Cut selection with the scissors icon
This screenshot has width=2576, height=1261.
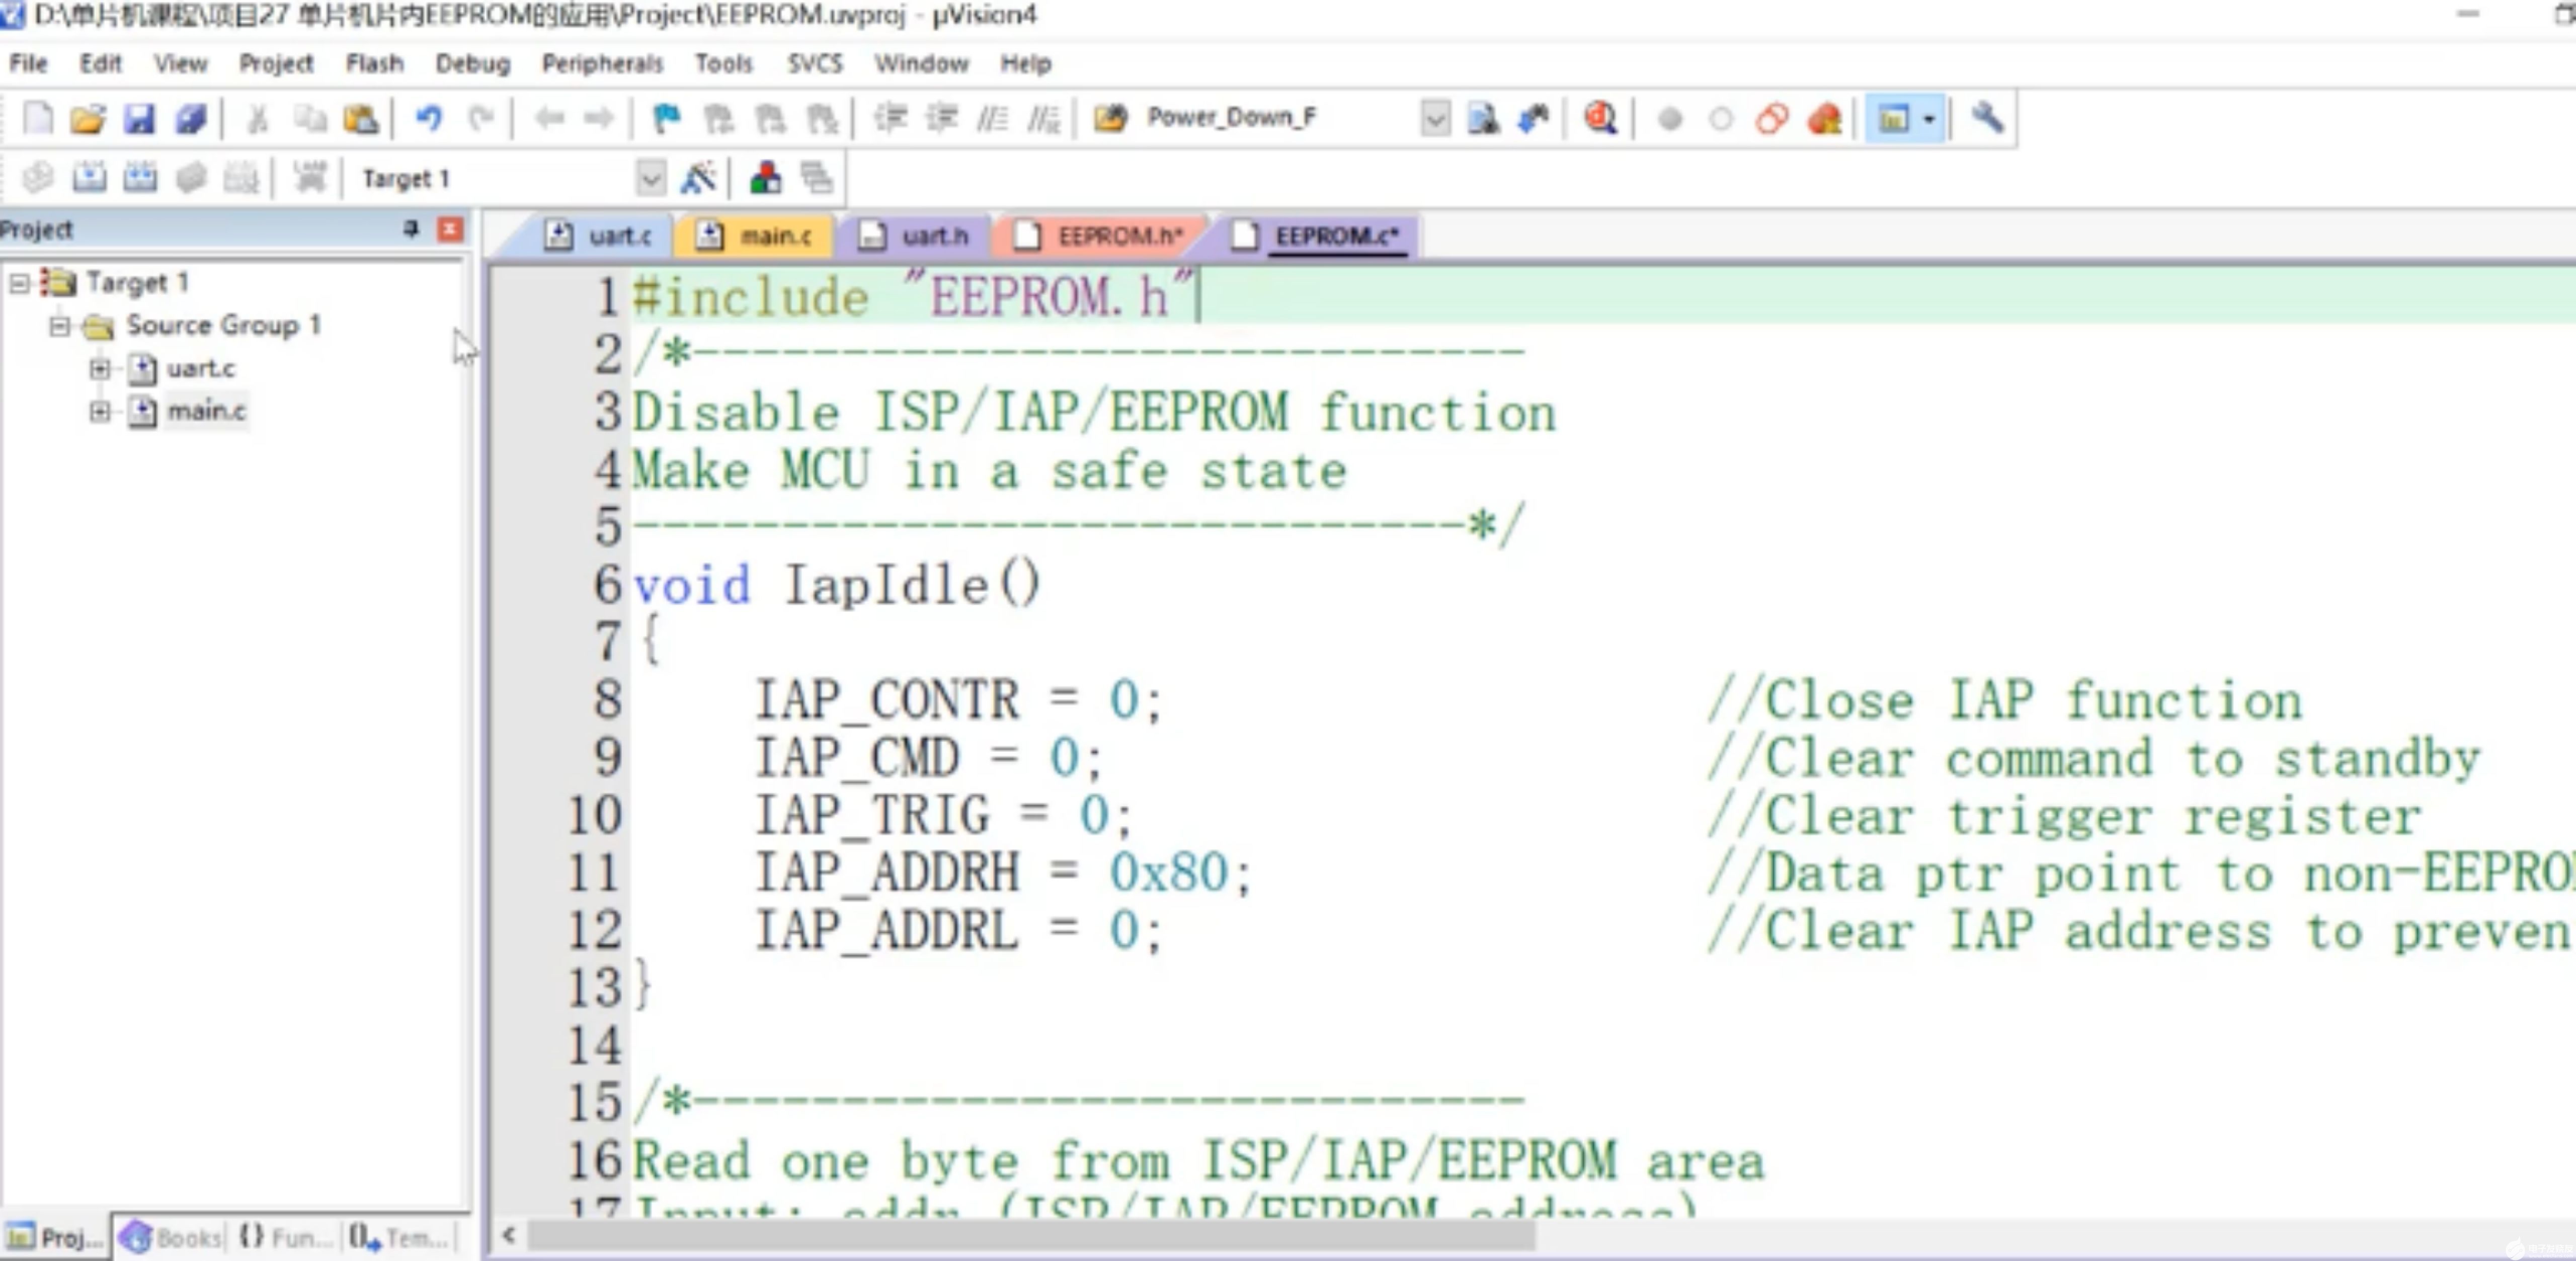pos(258,119)
